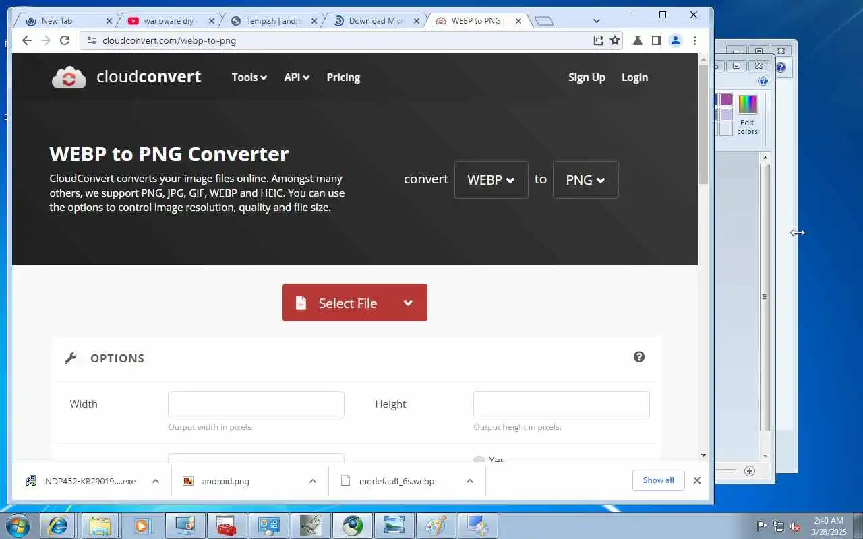Open the Chrome profile avatar
863x539 pixels.
676,40
